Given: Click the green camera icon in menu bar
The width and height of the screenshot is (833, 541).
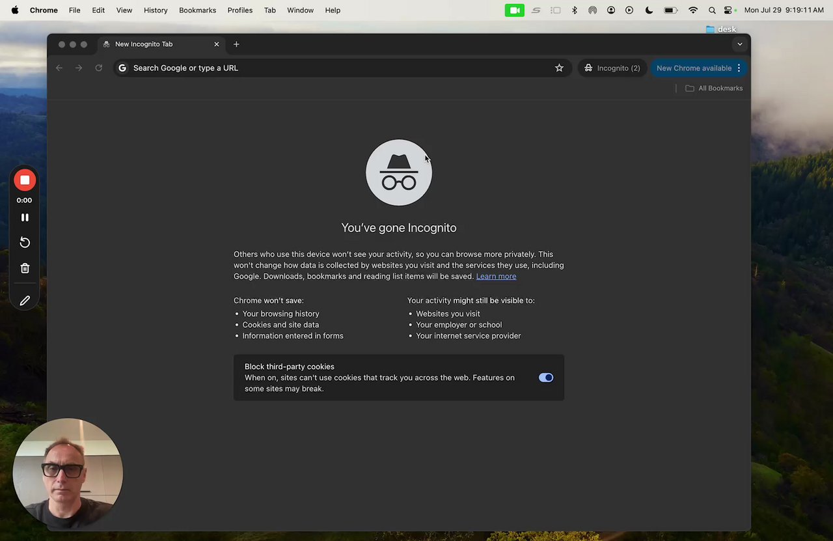Looking at the screenshot, I should [515, 10].
